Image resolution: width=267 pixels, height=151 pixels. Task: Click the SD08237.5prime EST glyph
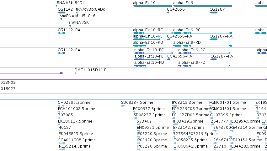point(123,106)
